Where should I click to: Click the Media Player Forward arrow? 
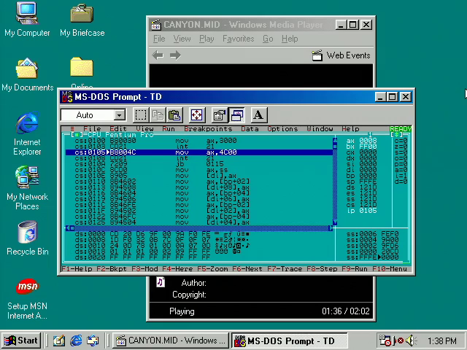point(175,55)
